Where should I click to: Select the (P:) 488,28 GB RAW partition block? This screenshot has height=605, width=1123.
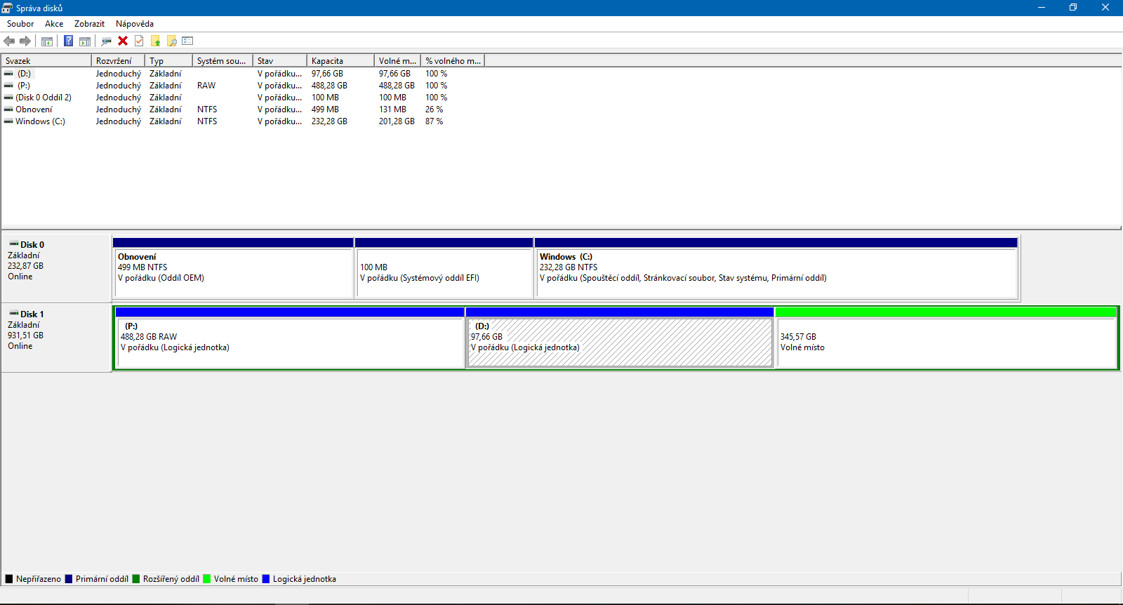290,338
